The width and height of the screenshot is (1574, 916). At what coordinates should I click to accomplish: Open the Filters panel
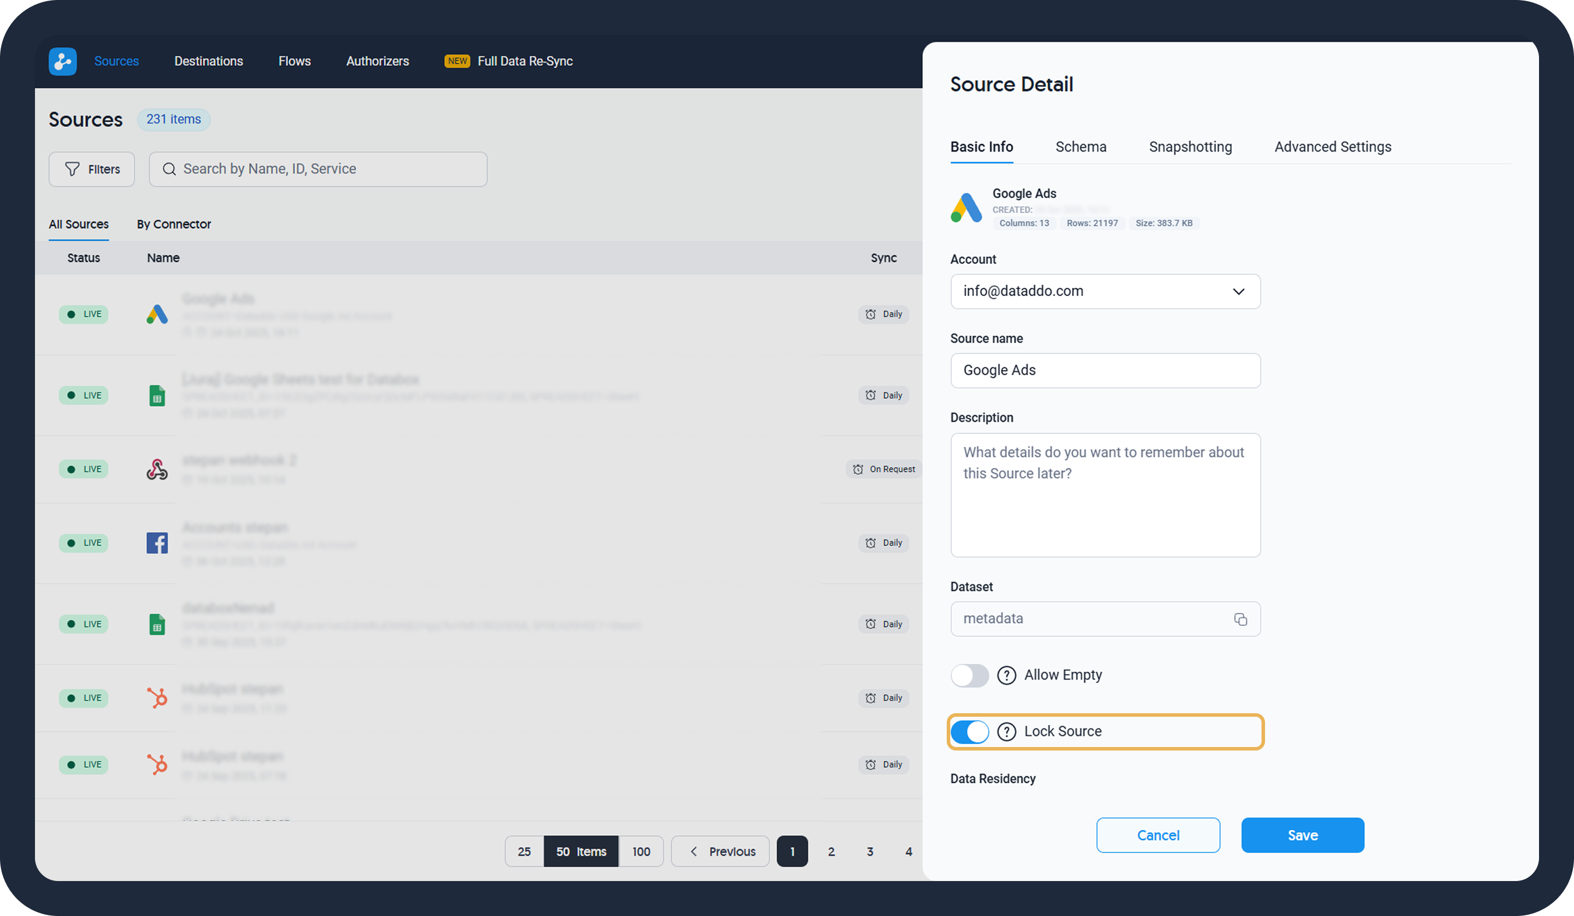coord(92,169)
